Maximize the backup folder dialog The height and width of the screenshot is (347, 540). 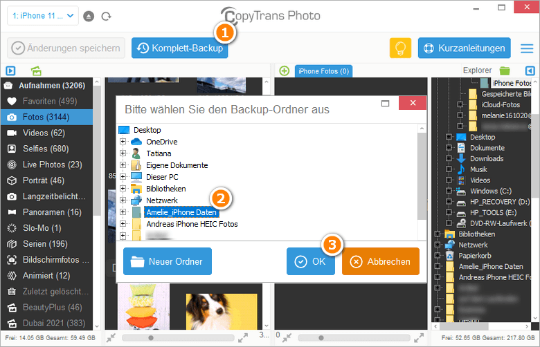click(x=386, y=103)
